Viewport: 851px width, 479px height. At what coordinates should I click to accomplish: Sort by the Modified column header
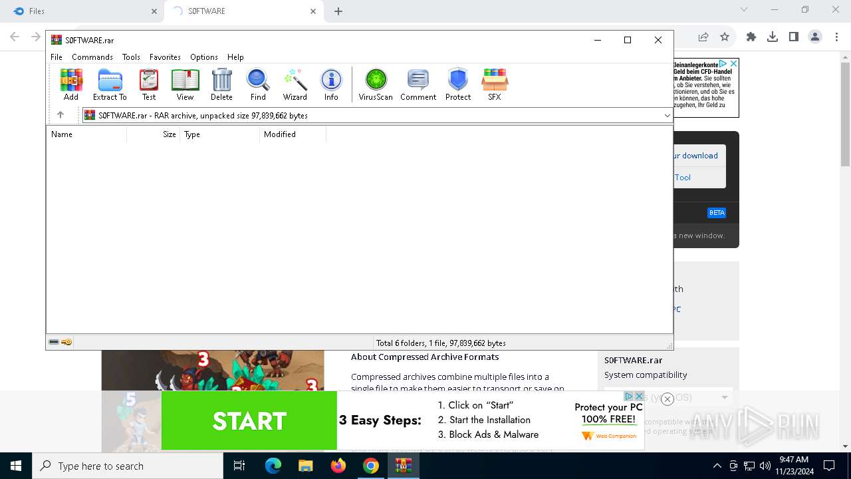click(x=293, y=134)
